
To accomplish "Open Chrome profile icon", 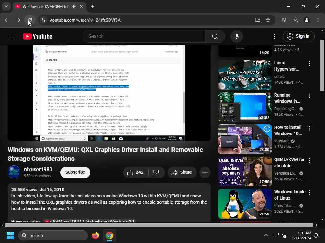I will pyautogui.click(x=306, y=20).
